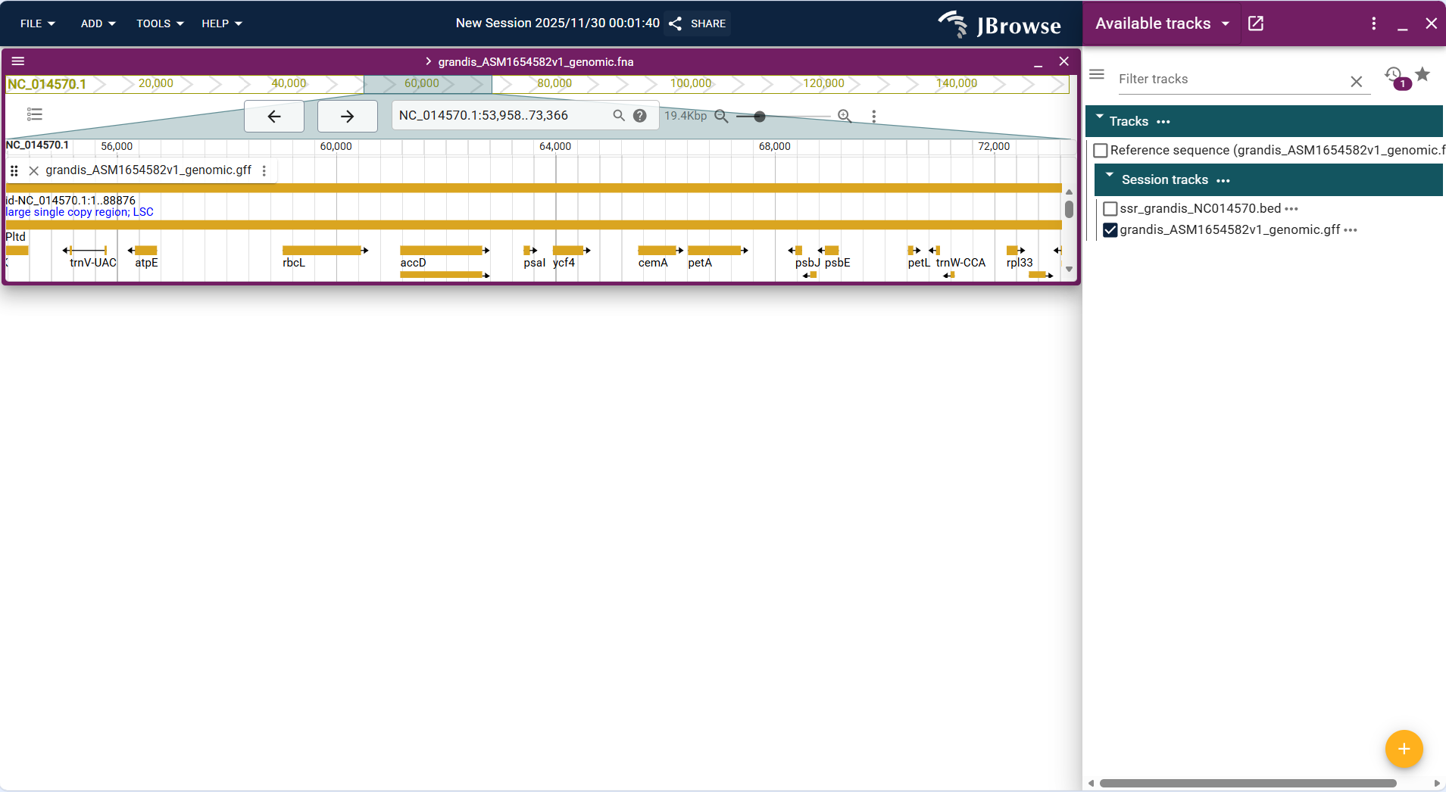Screen dimensions: 1446x792
Task: Click the zoom out magnifier icon
Action: [x=720, y=116]
